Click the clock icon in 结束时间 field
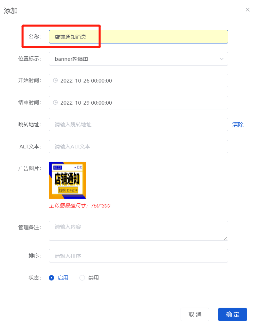255x326 pixels. point(55,102)
